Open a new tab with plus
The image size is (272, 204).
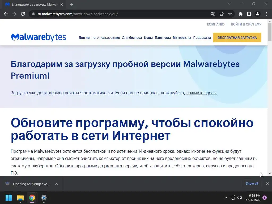point(72,5)
